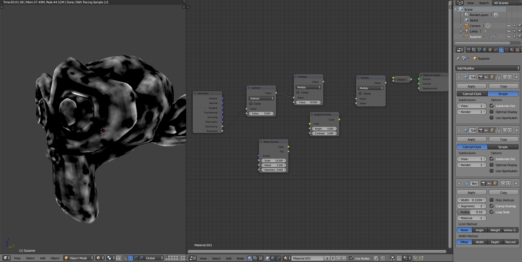
Task: Remove the Bevel modifier with its X
Action: coord(516,183)
